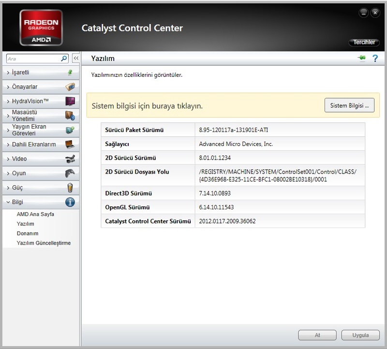Click the Video camera icon
Image resolution: width=387 pixels, height=349 pixels.
click(x=70, y=159)
